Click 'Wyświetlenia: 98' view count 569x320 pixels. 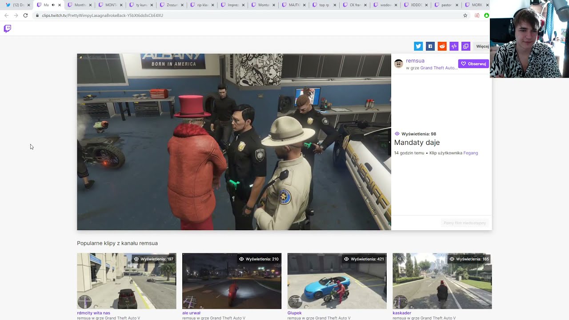pyautogui.click(x=415, y=134)
